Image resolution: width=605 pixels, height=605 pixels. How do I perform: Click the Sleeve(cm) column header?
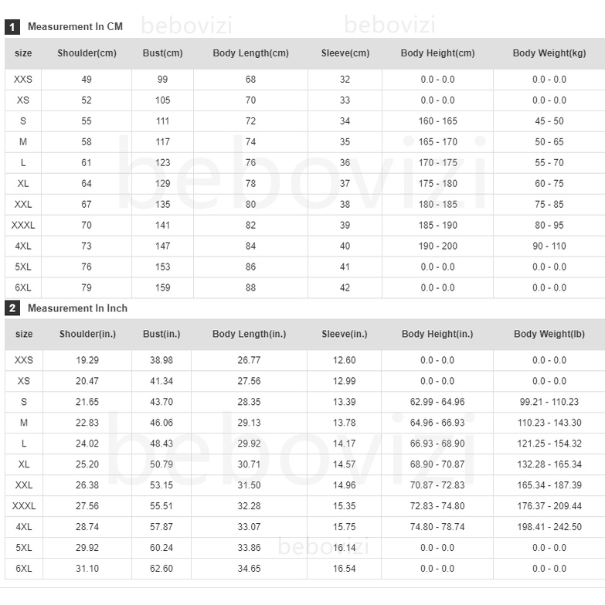[345, 53]
